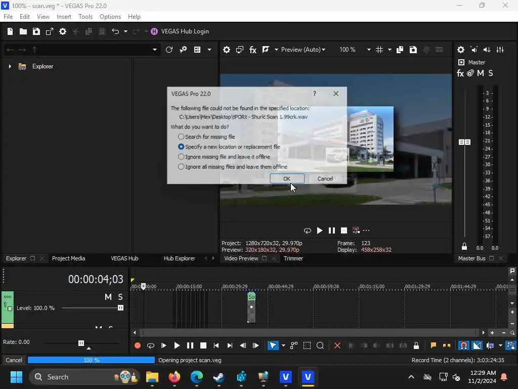Open the Options menu
Viewport: 518px width, 389px height.
tap(110, 17)
